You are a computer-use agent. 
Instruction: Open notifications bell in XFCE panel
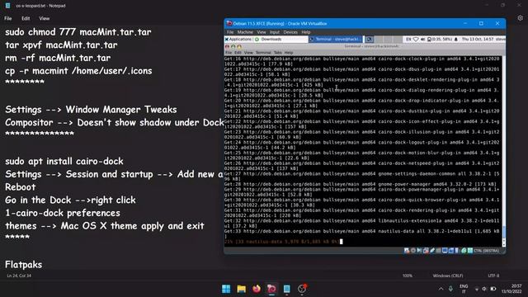click(x=456, y=40)
